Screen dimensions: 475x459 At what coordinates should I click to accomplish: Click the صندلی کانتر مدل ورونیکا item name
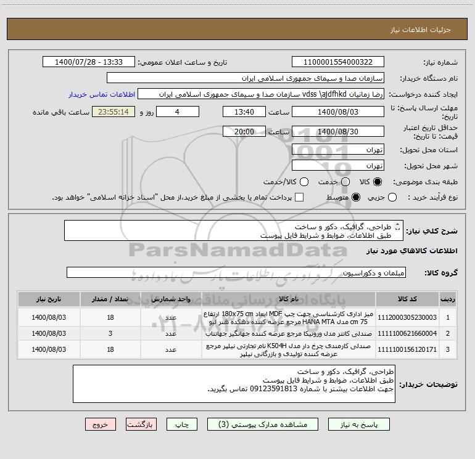(289, 334)
